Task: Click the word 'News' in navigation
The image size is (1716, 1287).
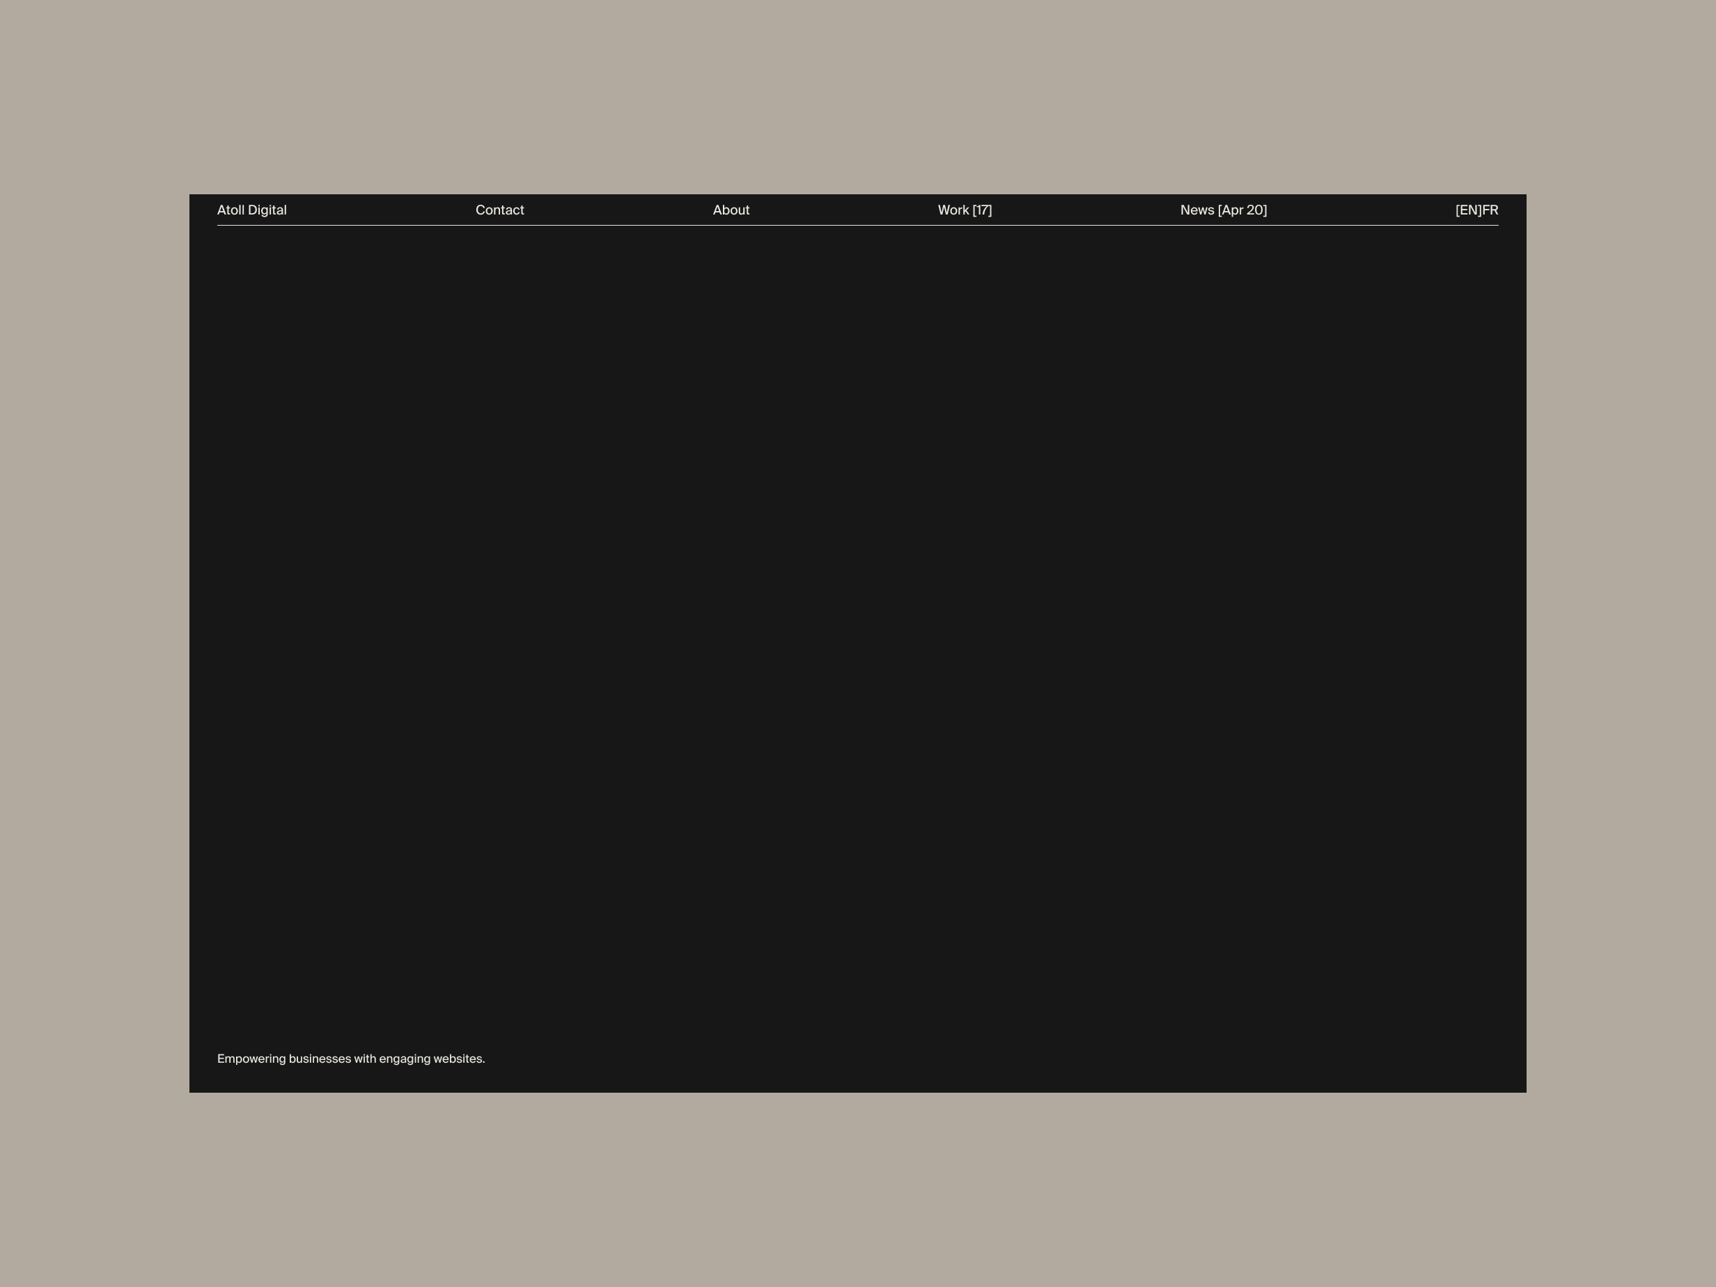Action: click(1196, 210)
